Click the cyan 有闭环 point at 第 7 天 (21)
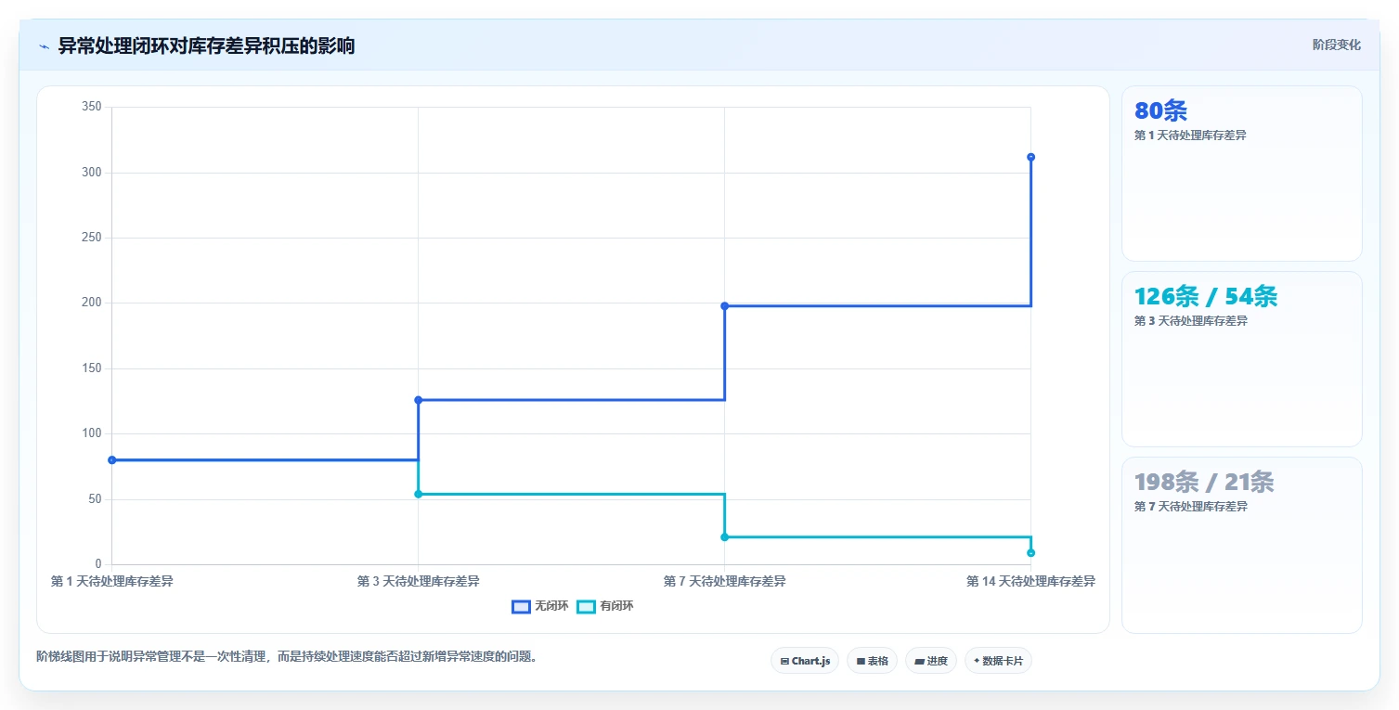The height and width of the screenshot is (710, 1399). click(724, 537)
